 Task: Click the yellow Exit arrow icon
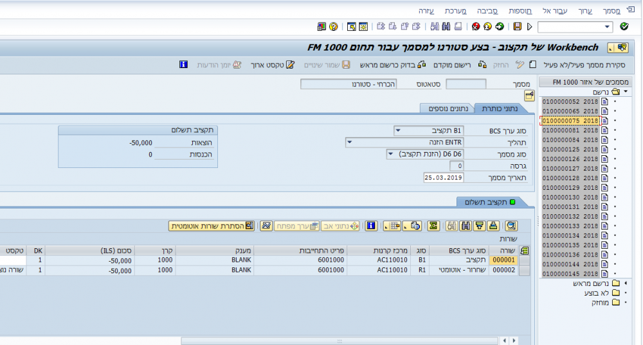point(487,26)
